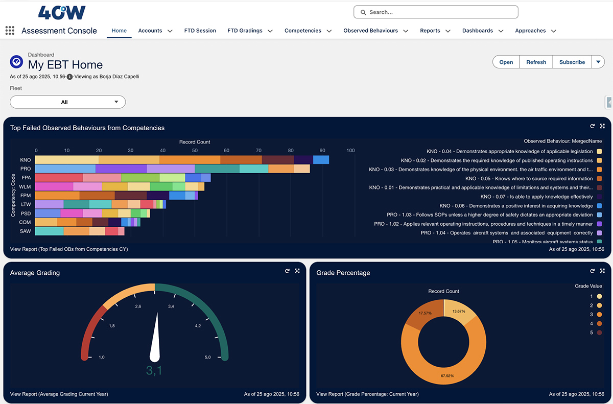Open the App Launcher grid icon

click(10, 31)
